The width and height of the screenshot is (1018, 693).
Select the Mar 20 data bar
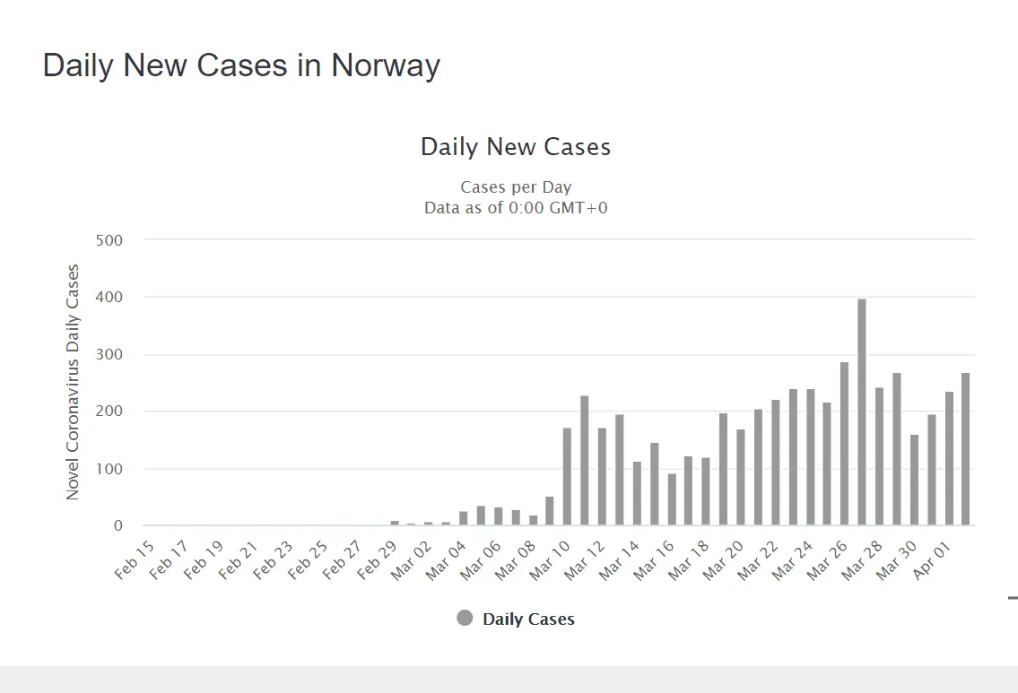(x=740, y=477)
